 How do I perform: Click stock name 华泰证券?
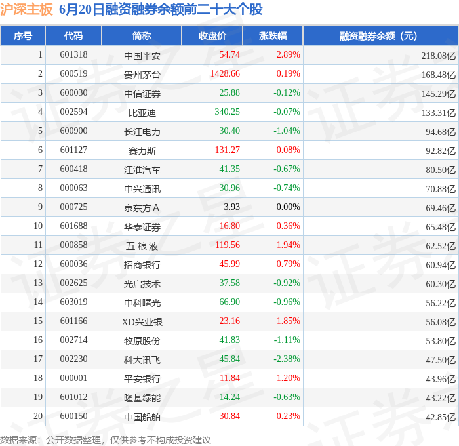(x=142, y=227)
